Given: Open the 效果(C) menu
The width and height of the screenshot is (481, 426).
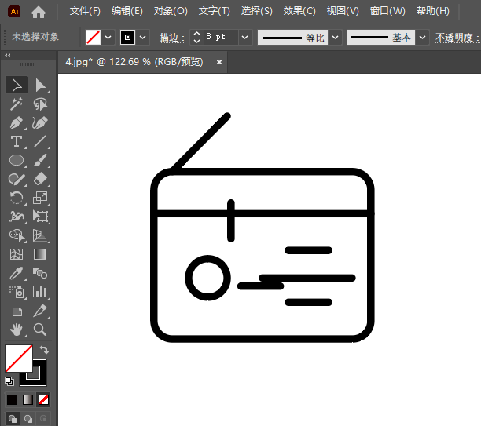Looking at the screenshot, I should pos(299,11).
